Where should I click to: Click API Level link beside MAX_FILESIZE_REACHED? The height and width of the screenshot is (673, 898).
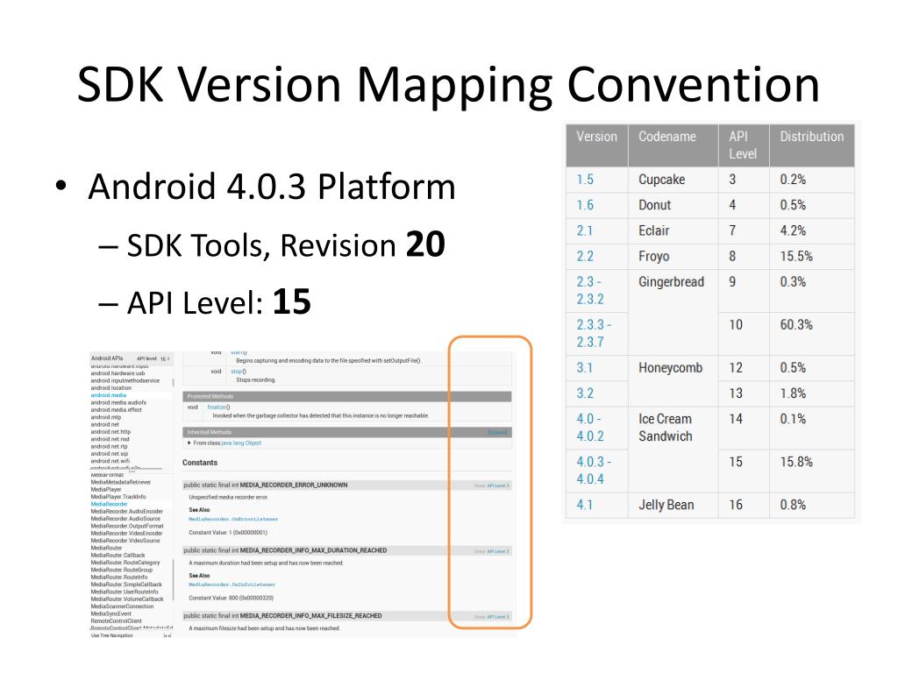(x=498, y=617)
